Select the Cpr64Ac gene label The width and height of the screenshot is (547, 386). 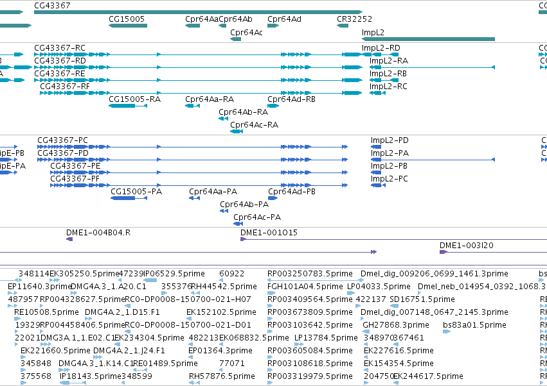point(246,32)
